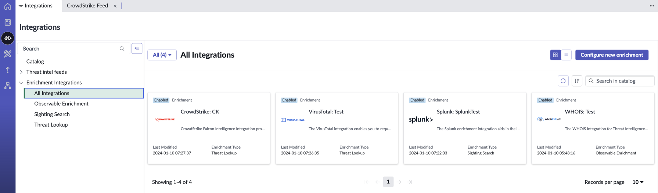Click timestamp 2024-01-10 07:26:35
This screenshot has width=658, height=193.
(x=300, y=153)
